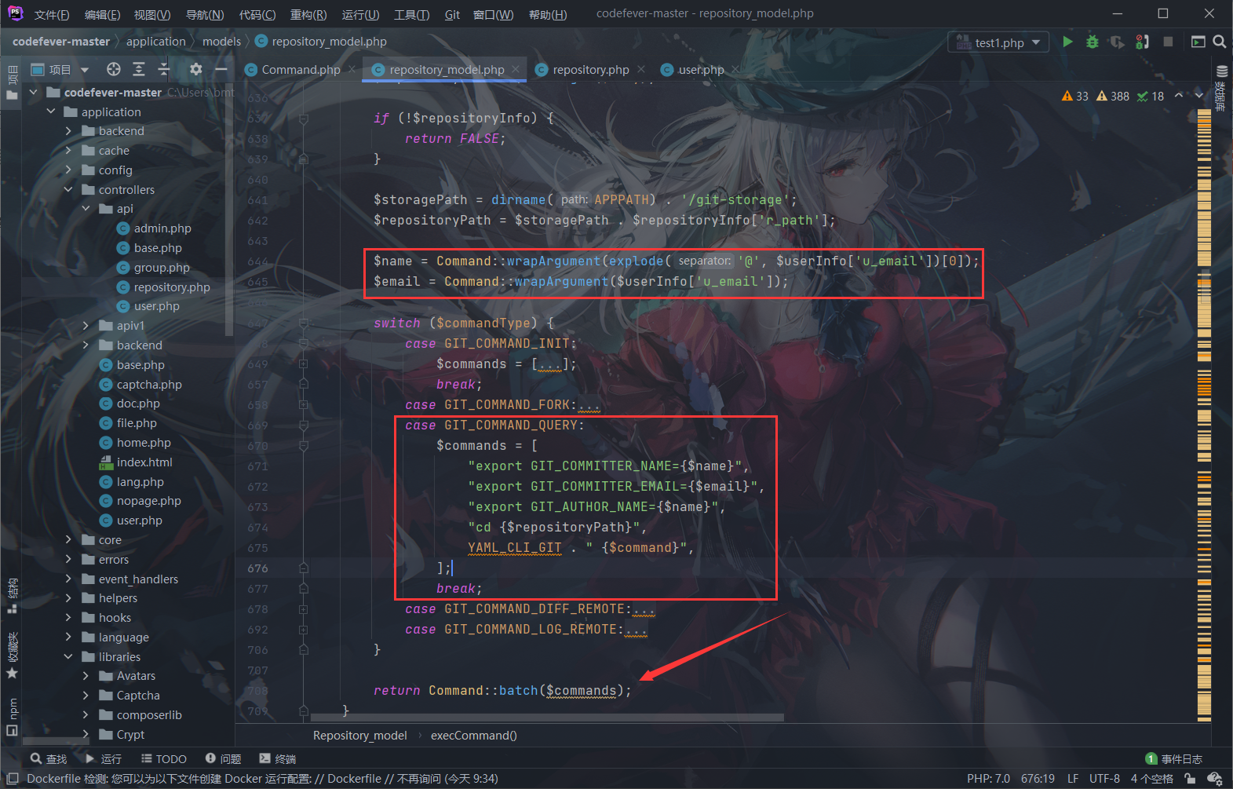
Task: Collapse the codefever-master root folder
Action: coord(33,92)
